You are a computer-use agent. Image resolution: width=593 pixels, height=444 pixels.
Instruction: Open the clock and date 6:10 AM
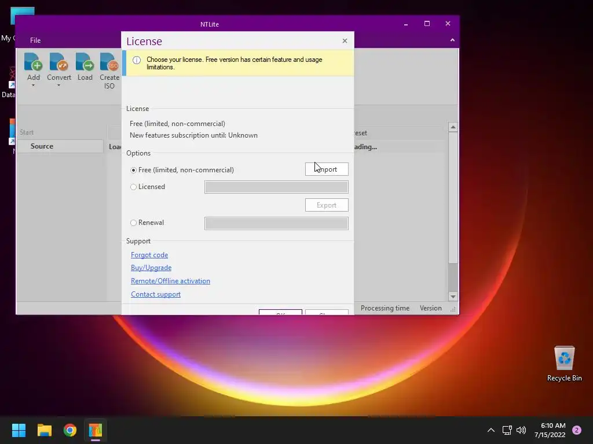(550, 430)
